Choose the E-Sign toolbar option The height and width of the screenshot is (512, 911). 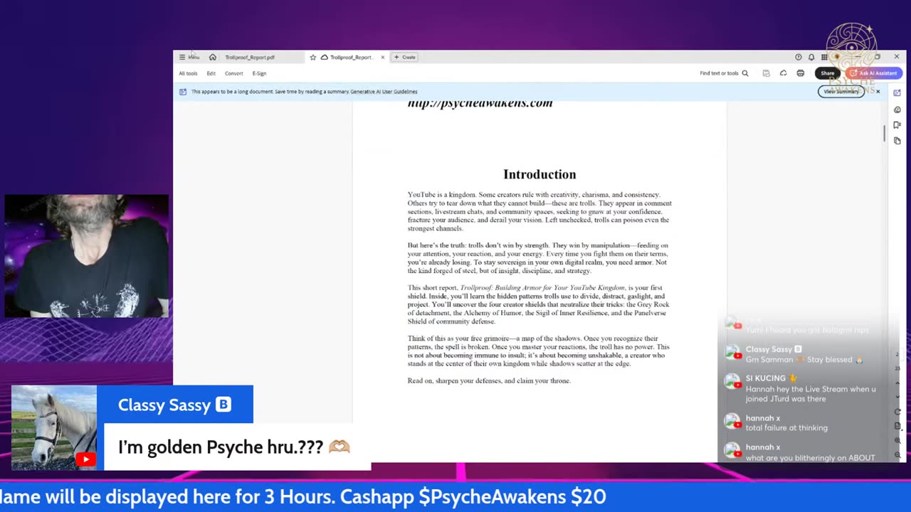(x=259, y=73)
